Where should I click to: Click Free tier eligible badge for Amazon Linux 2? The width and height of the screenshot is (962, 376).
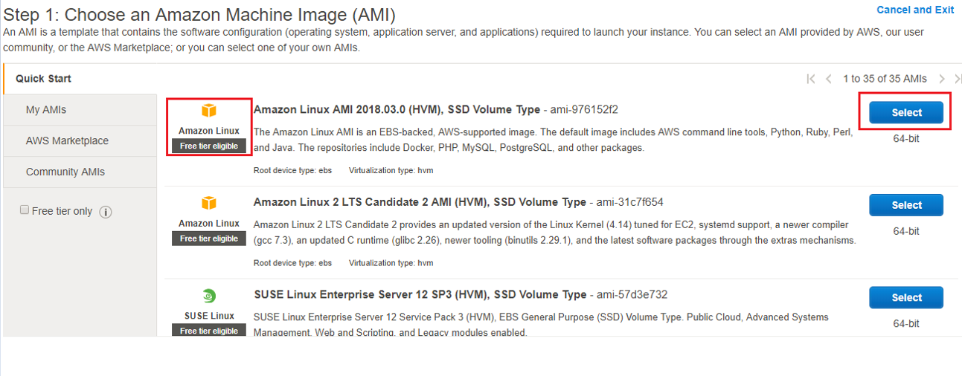(x=209, y=239)
